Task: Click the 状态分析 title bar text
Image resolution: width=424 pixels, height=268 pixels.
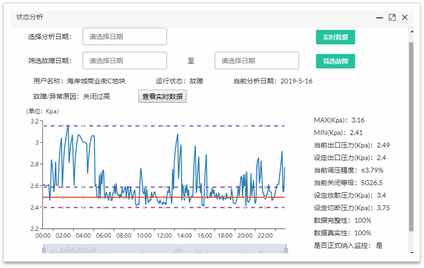Action: [x=30, y=17]
